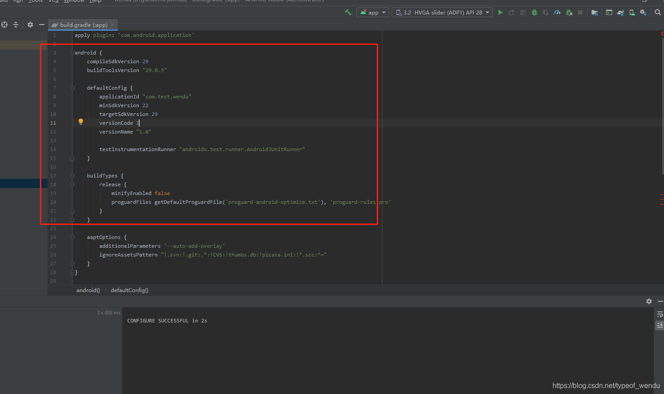Open the VCS menu

pos(54,1)
